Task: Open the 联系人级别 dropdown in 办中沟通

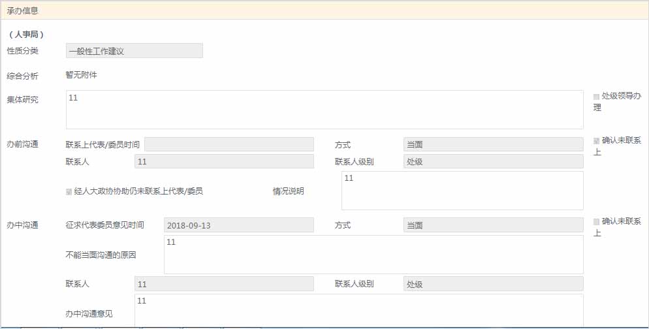Action: [493, 284]
